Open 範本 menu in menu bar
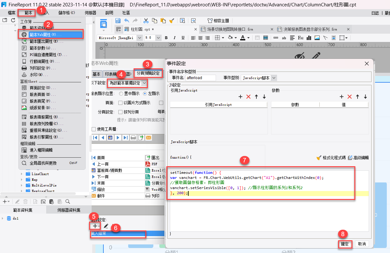 point(28,13)
